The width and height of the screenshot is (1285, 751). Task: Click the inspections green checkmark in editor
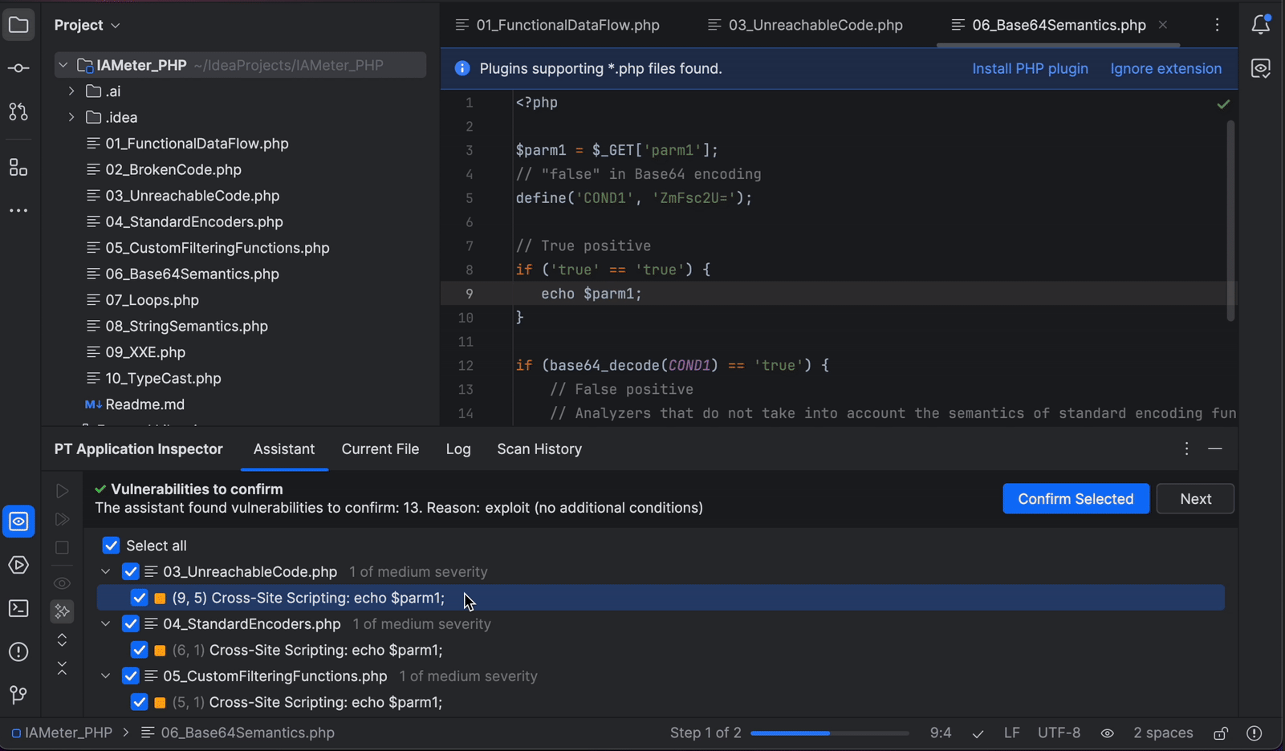pos(1223,104)
